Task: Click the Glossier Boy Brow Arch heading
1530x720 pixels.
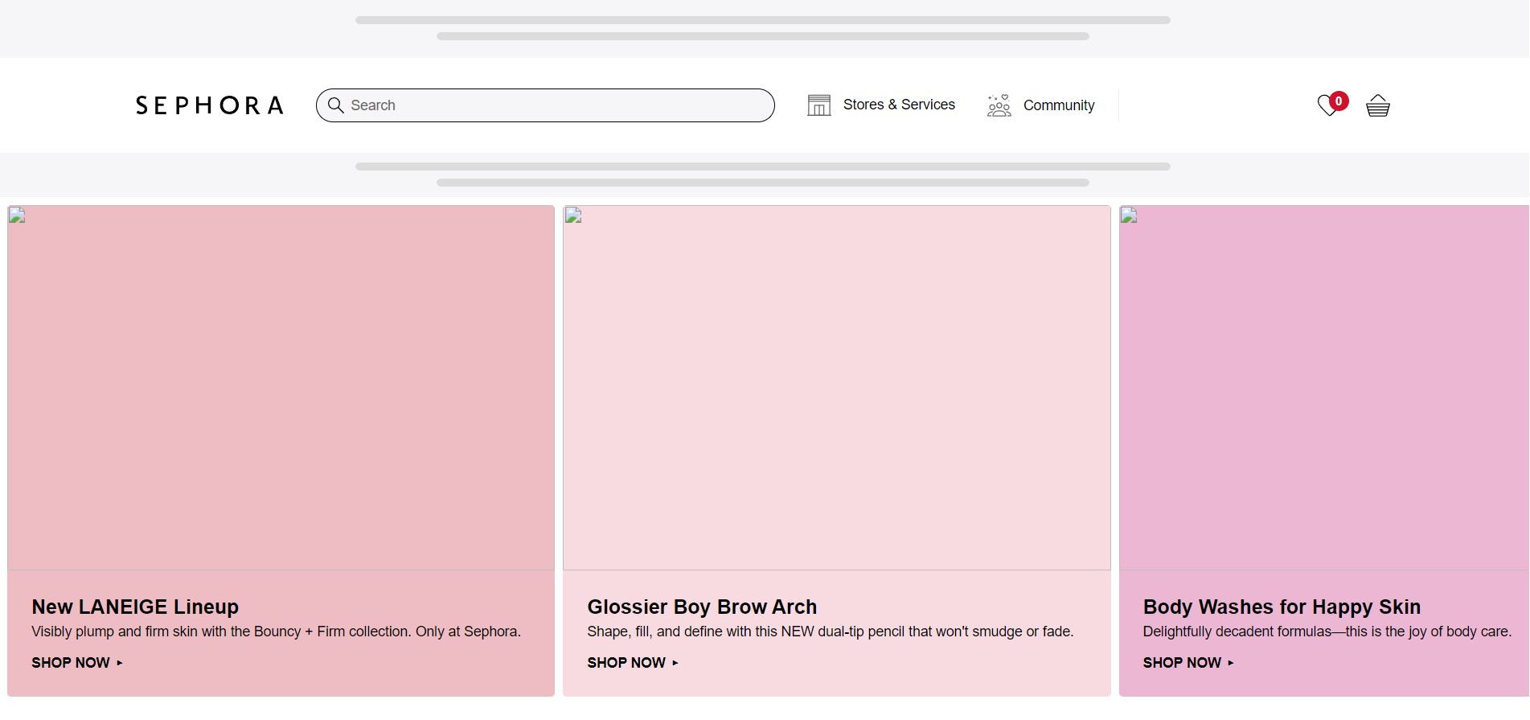Action: (702, 607)
